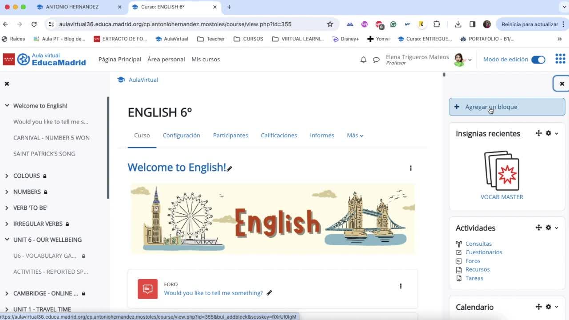Image resolution: width=569 pixels, height=320 pixels.
Task: Click the red forum activity icon
Action: tap(148, 289)
